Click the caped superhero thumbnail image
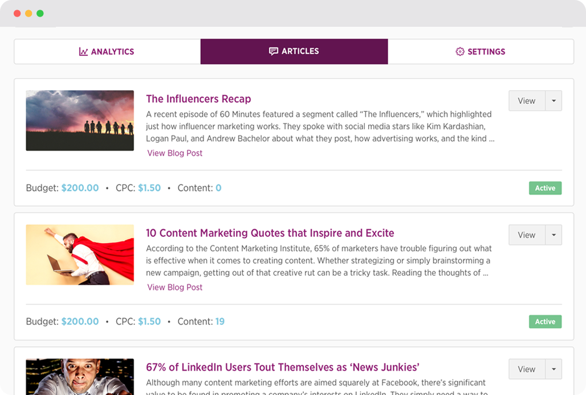586x395 pixels. click(x=80, y=255)
